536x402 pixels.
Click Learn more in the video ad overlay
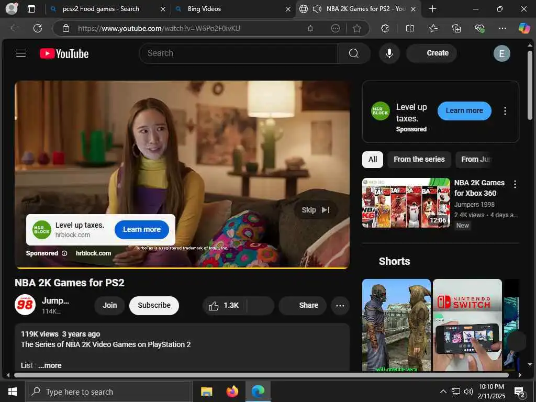[x=142, y=229]
